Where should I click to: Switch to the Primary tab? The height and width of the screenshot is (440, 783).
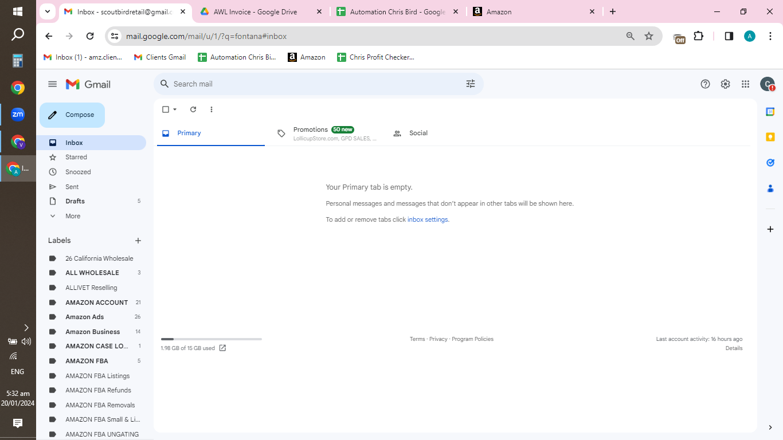(x=211, y=133)
